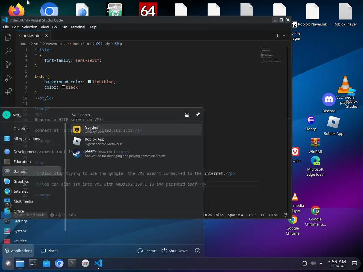This screenshot has height=272, width=363.
Task: Click the Shut Down button
Action: point(175,251)
